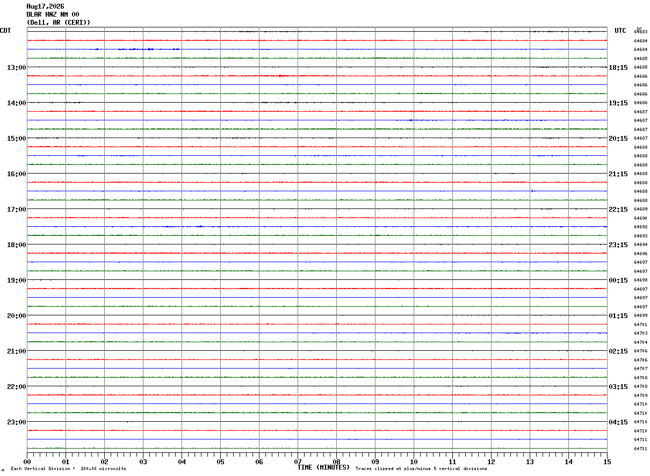The width and height of the screenshot is (650, 476).
Task: Click the UTC timezone header
Action: (x=620, y=31)
